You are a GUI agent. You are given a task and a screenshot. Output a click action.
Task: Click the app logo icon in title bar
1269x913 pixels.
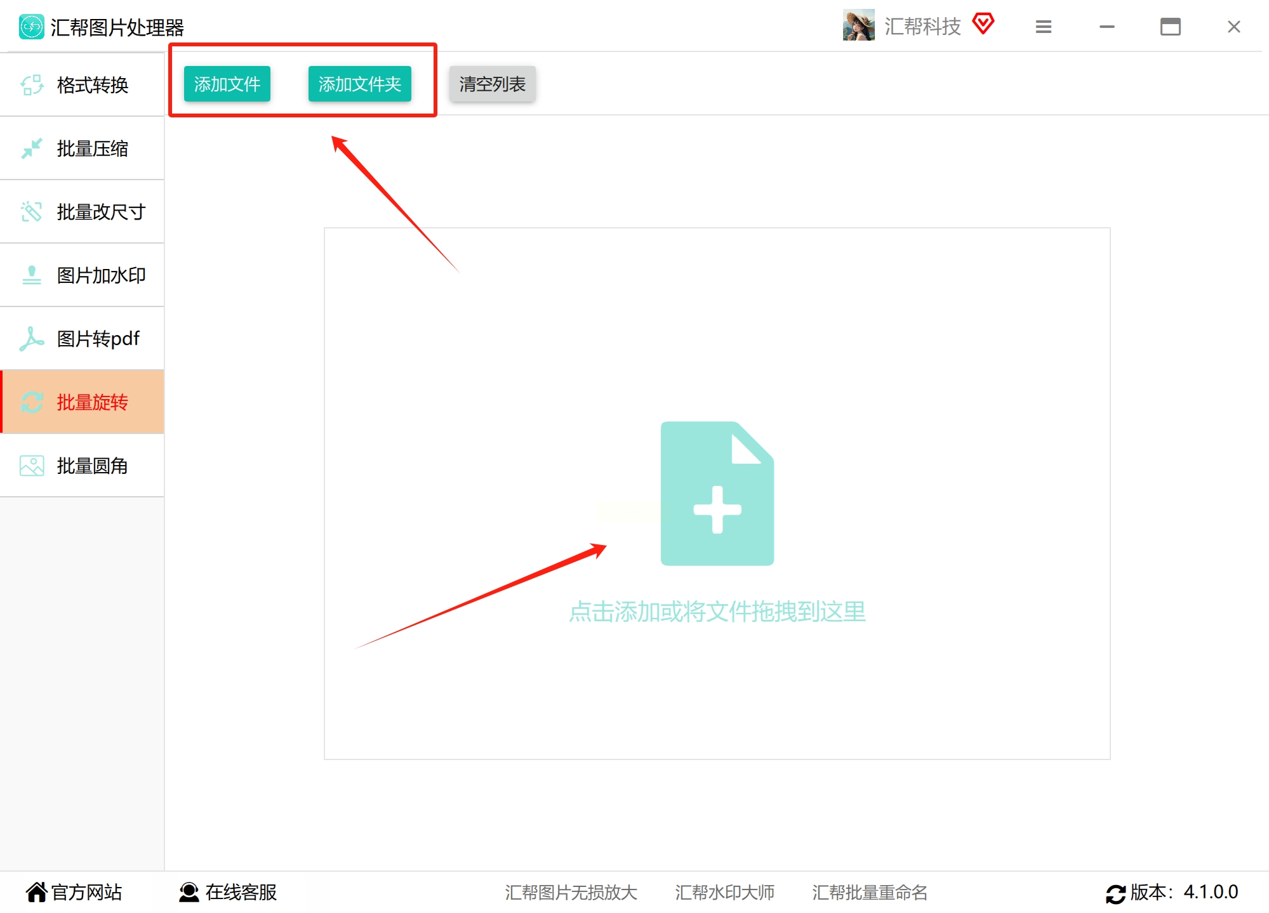pyautogui.click(x=31, y=27)
